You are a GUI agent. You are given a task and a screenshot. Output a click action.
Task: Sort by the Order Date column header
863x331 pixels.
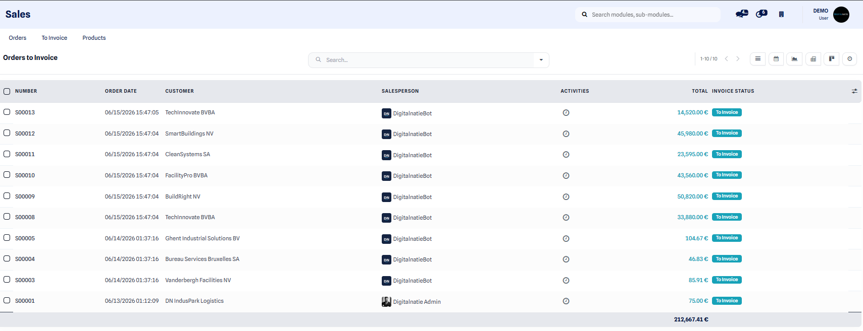[x=121, y=91]
